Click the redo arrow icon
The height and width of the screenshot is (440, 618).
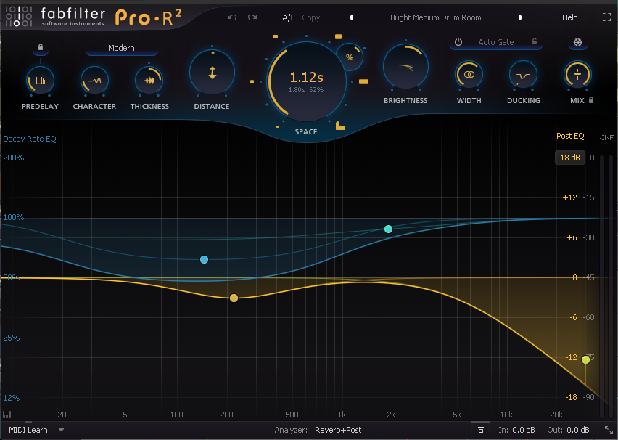[x=252, y=17]
